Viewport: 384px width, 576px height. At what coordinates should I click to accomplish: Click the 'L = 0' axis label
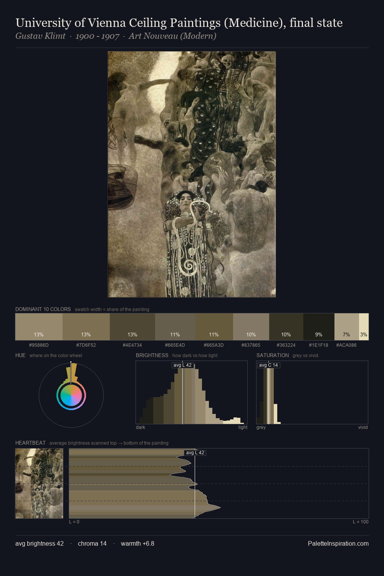click(x=74, y=522)
